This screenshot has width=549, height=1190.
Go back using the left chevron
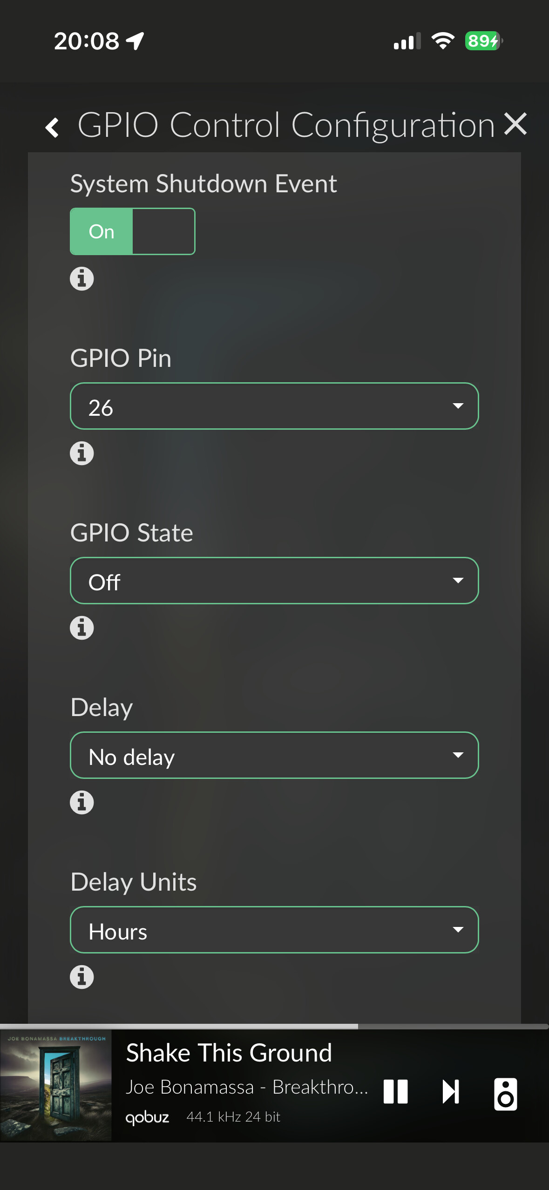(x=52, y=127)
